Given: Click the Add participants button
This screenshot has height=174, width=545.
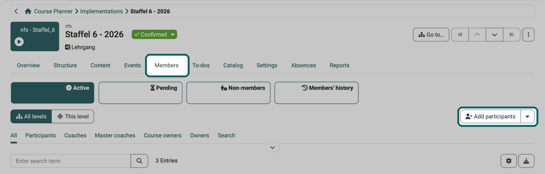Looking at the screenshot, I should click(490, 116).
